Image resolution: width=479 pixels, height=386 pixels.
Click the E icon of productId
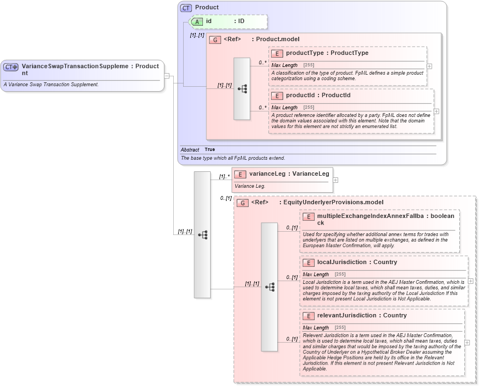coord(277,96)
